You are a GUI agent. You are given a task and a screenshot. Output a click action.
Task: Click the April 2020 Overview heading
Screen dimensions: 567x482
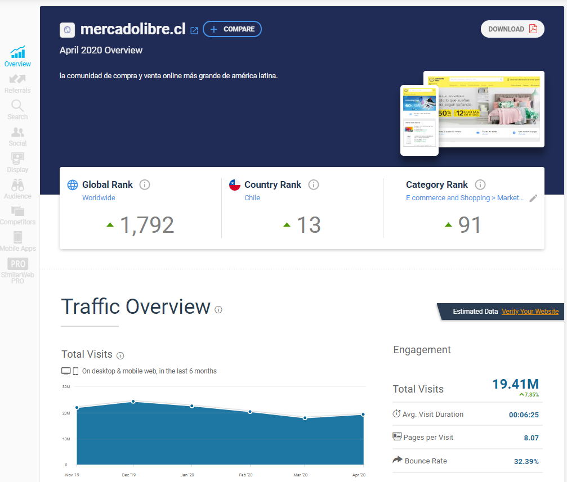click(x=101, y=50)
